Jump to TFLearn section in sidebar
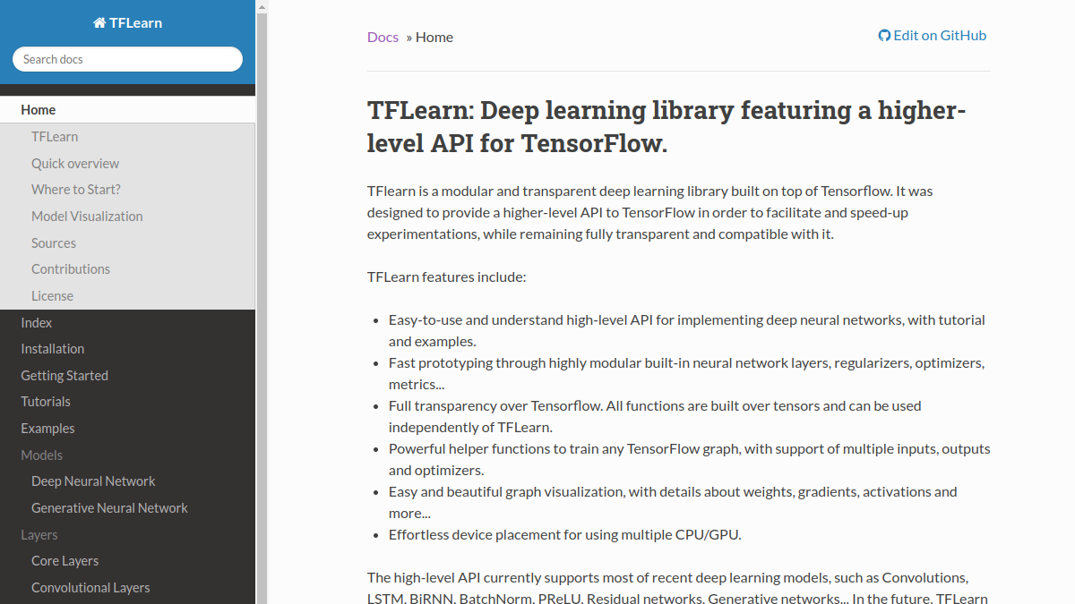 127,137
